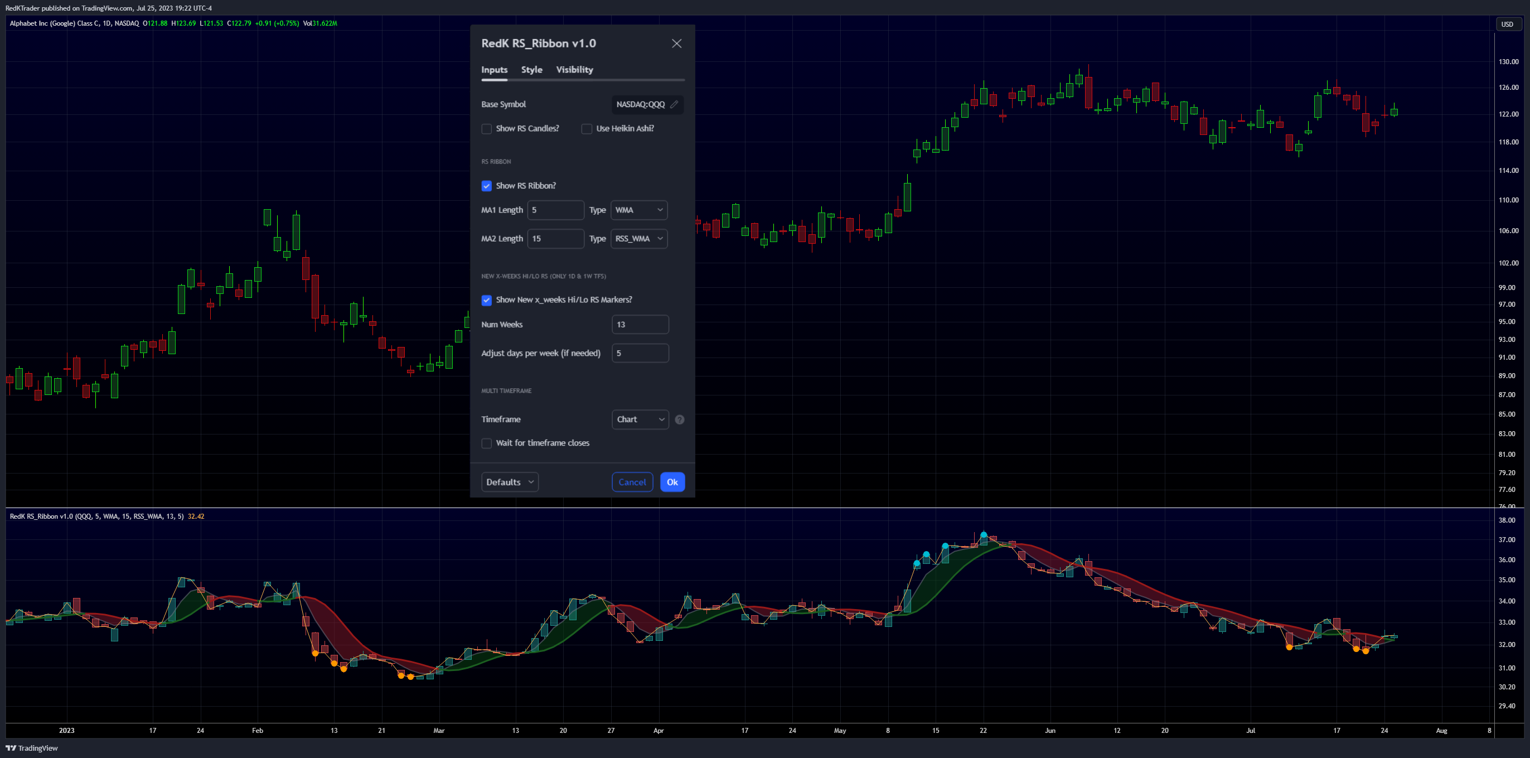1530x758 pixels.
Task: Confirm settings with the Ok button
Action: click(672, 482)
